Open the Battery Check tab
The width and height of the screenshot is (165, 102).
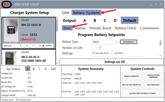(x=126, y=28)
